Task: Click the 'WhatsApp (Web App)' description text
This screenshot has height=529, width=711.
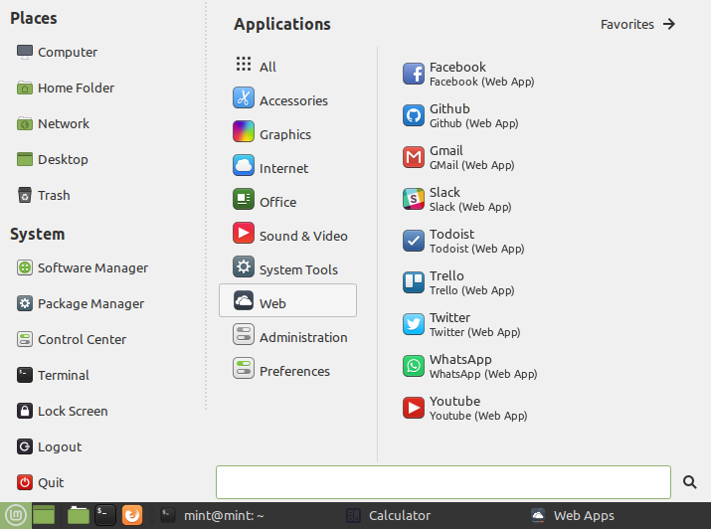Action: (483, 374)
